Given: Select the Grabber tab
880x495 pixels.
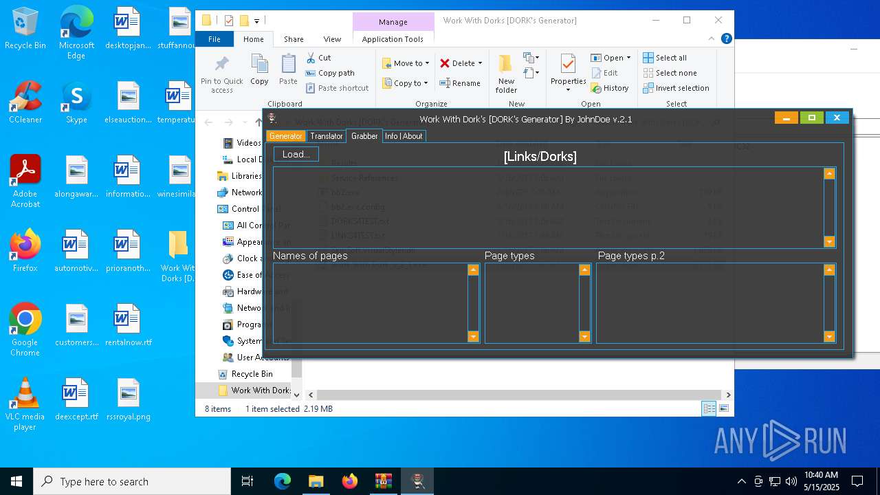Looking at the screenshot, I should 364,136.
